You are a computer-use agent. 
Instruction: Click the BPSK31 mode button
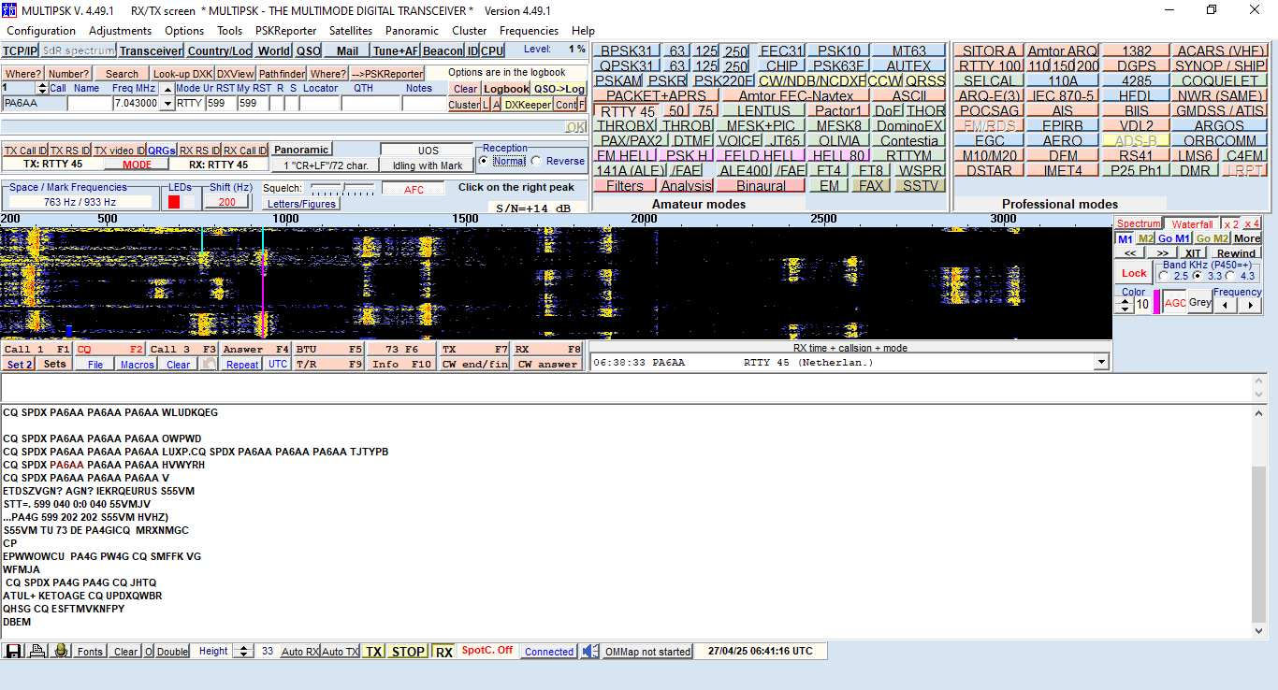[626, 50]
